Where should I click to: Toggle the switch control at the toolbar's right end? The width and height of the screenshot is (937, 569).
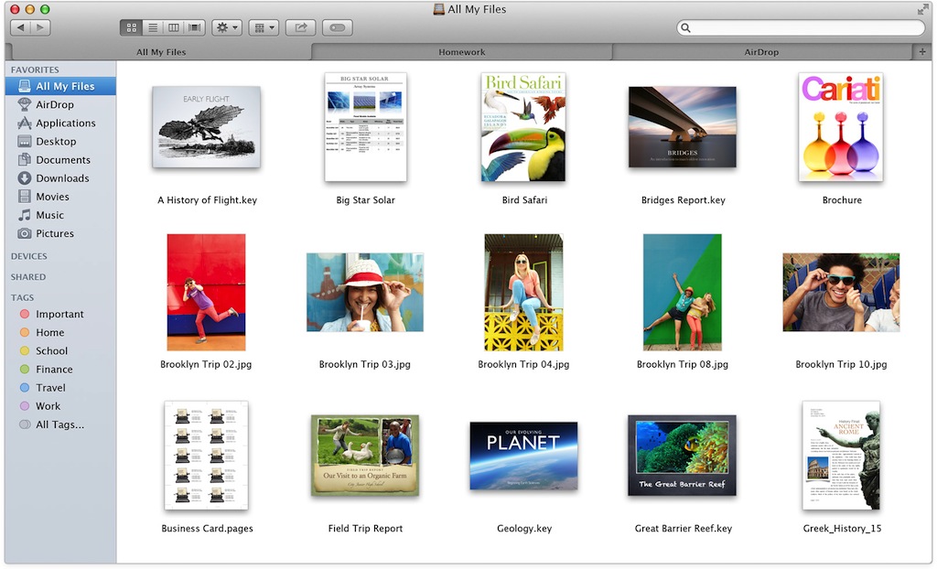[x=337, y=27]
